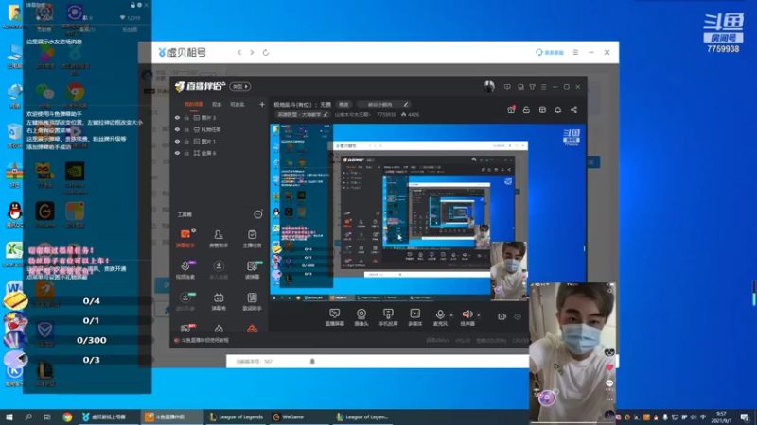The width and height of the screenshot is (757, 425).
Task: Open the 弹幕助手 danmaku assistant tool
Action: click(x=185, y=239)
